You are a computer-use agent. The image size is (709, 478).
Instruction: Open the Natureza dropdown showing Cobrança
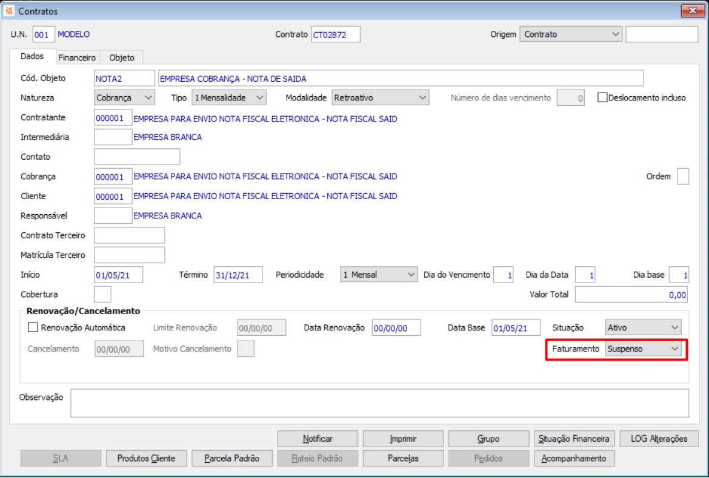coord(124,97)
